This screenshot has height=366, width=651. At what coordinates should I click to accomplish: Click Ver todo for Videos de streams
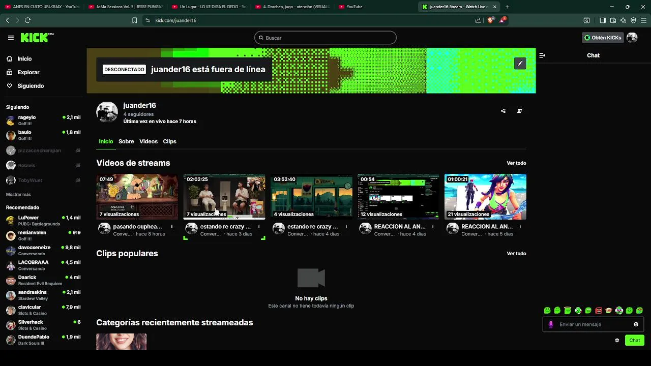click(516, 163)
